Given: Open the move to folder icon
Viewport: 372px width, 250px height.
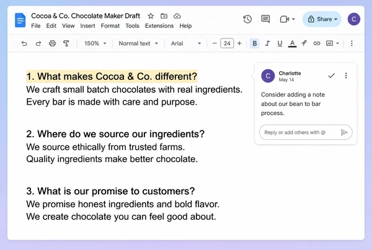Looking at the screenshot, I should pos(164,16).
